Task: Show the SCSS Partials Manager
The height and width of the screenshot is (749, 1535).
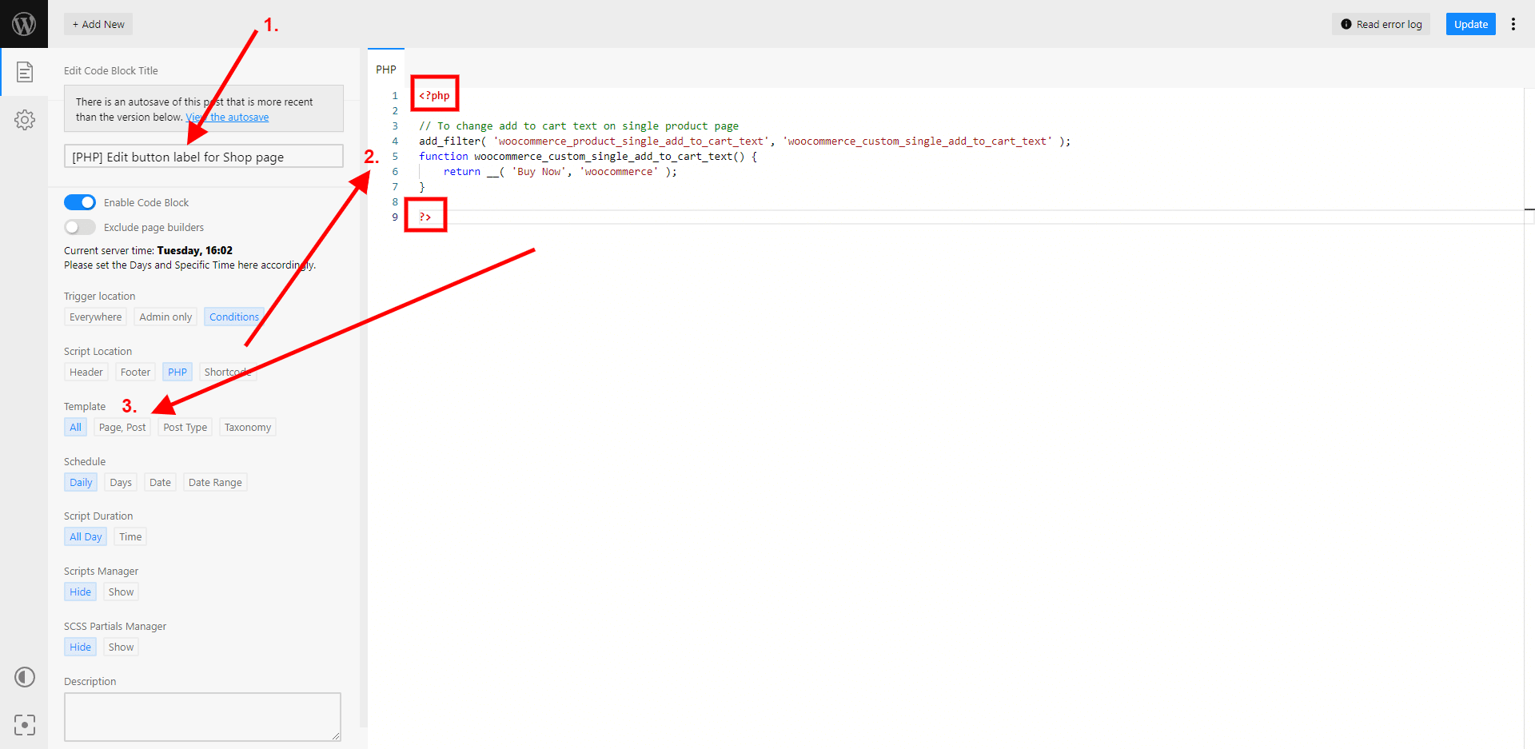Action: [121, 647]
